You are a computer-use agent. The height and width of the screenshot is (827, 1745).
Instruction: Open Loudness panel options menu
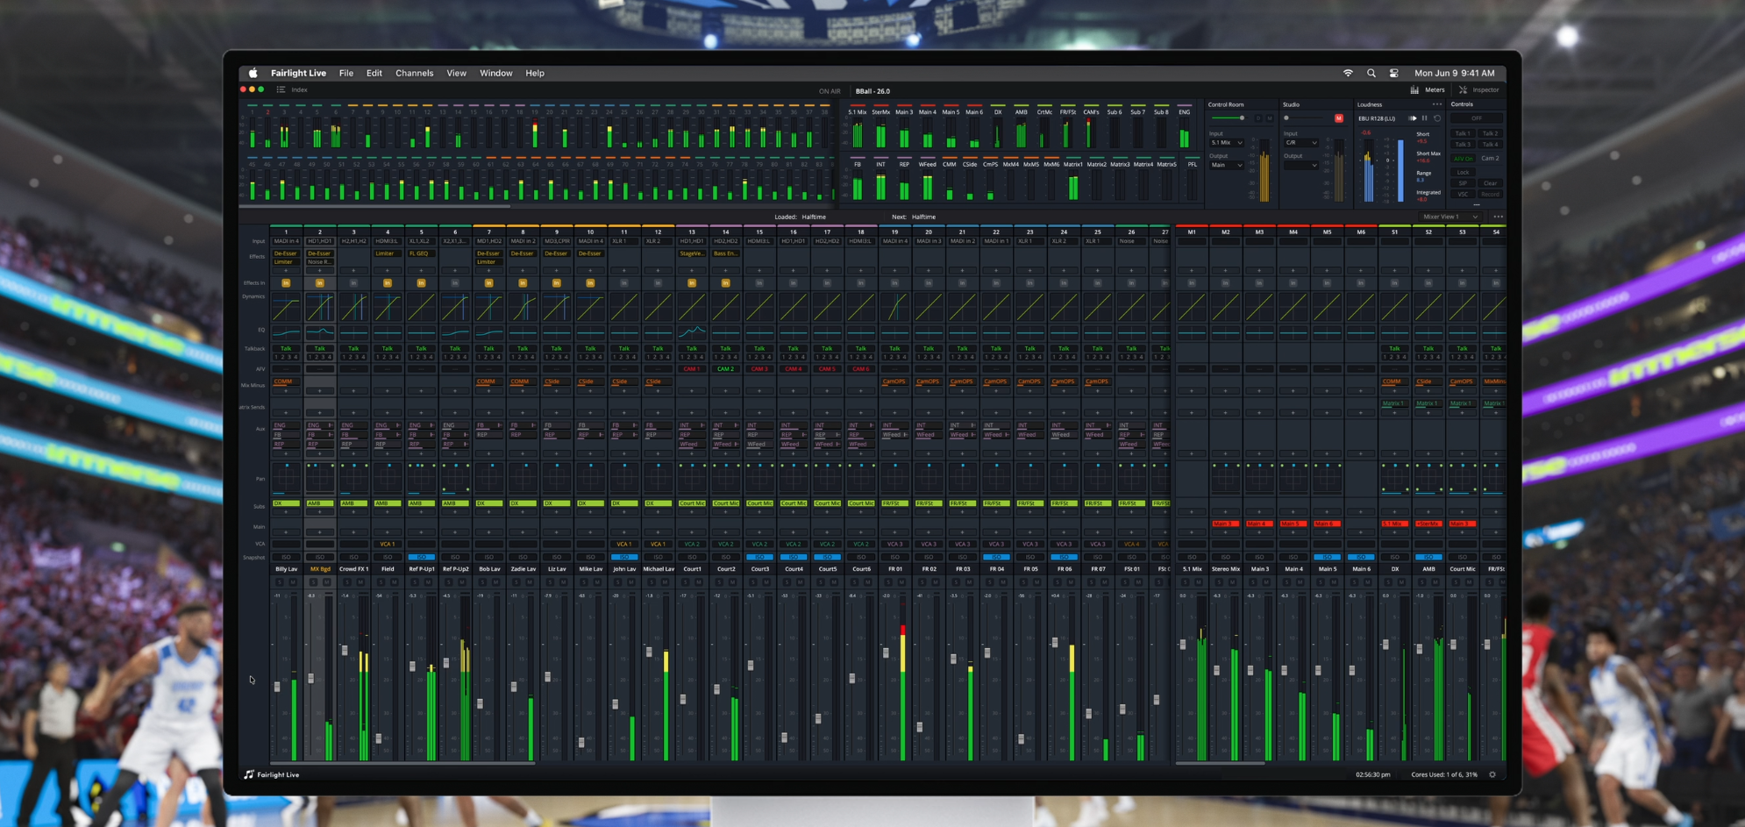pyautogui.click(x=1436, y=104)
